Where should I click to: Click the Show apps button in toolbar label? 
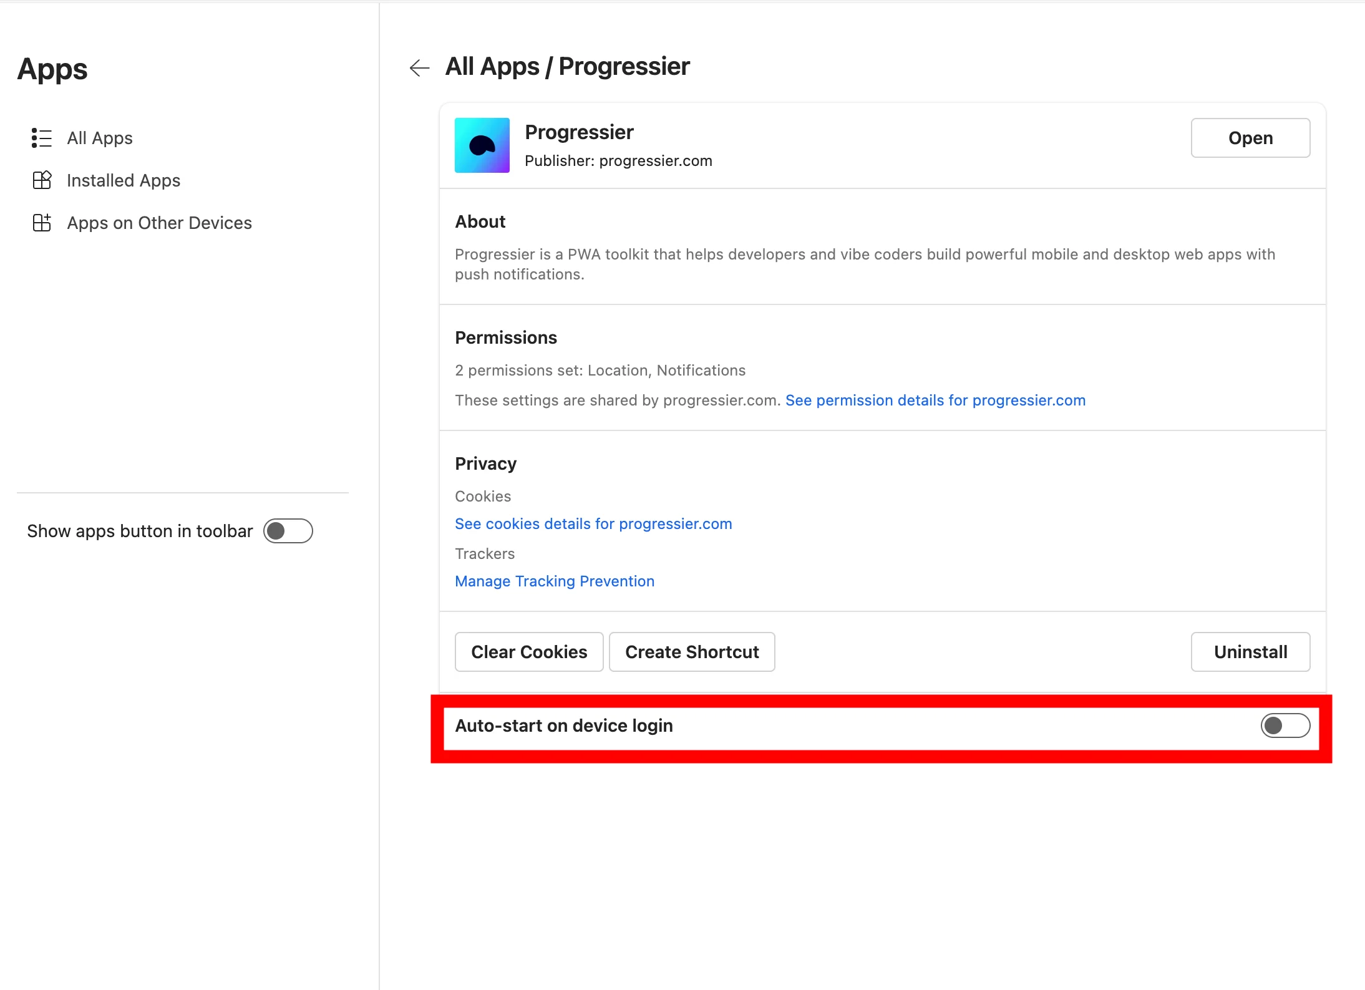(x=140, y=531)
